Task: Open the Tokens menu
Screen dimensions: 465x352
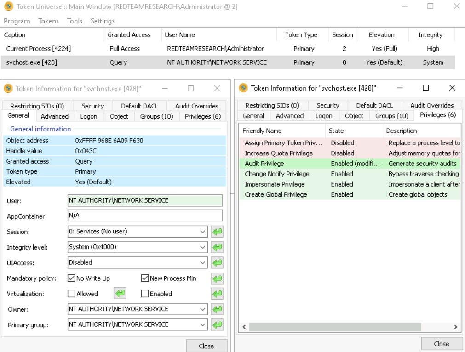Action: click(x=48, y=21)
